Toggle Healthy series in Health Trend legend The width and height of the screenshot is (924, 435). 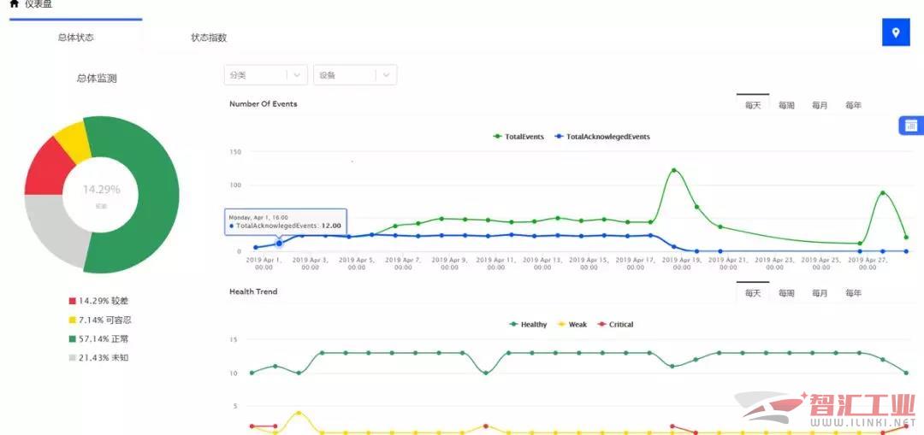click(528, 325)
